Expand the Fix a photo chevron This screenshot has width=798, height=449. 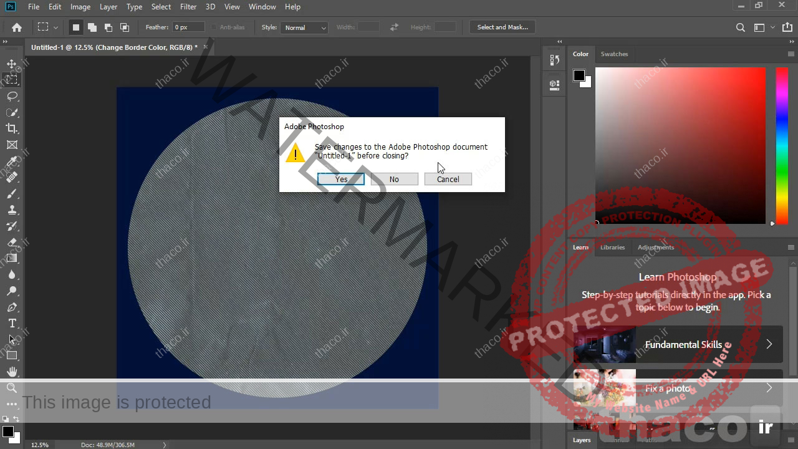(769, 388)
